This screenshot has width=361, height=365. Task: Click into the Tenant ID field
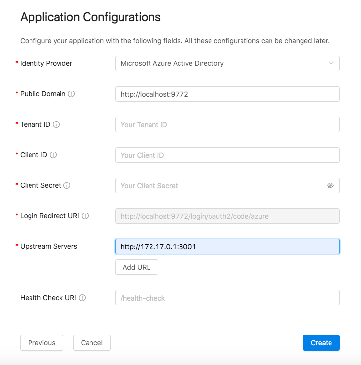(x=227, y=124)
